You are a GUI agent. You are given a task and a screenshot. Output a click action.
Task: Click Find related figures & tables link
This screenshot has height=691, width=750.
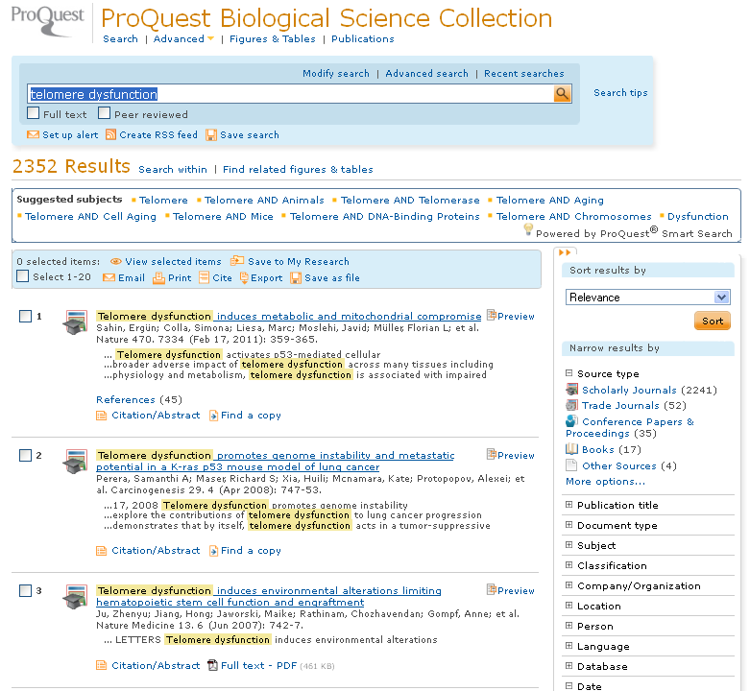[x=298, y=169]
